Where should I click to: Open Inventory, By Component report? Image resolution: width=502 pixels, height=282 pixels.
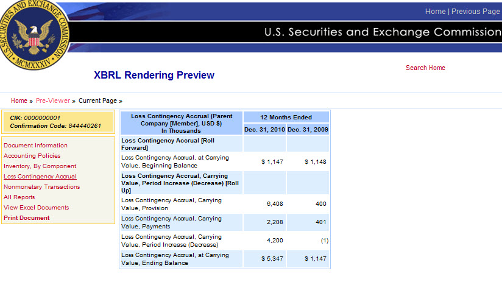40,166
